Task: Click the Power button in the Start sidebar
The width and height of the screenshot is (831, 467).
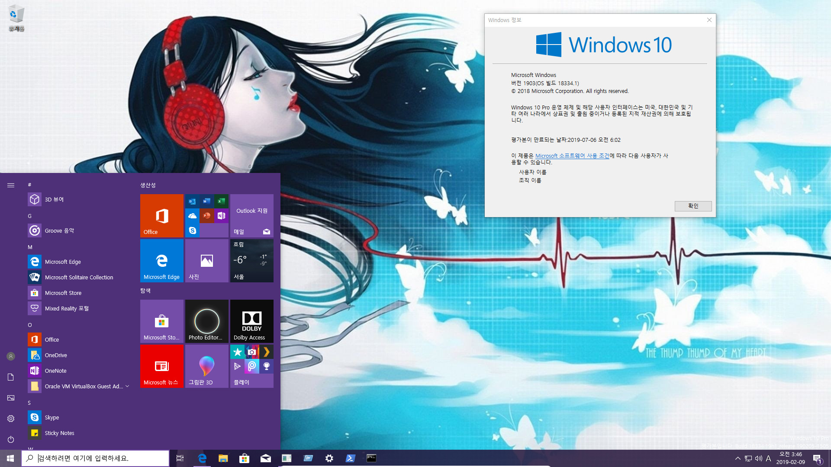Action: pos(11,439)
